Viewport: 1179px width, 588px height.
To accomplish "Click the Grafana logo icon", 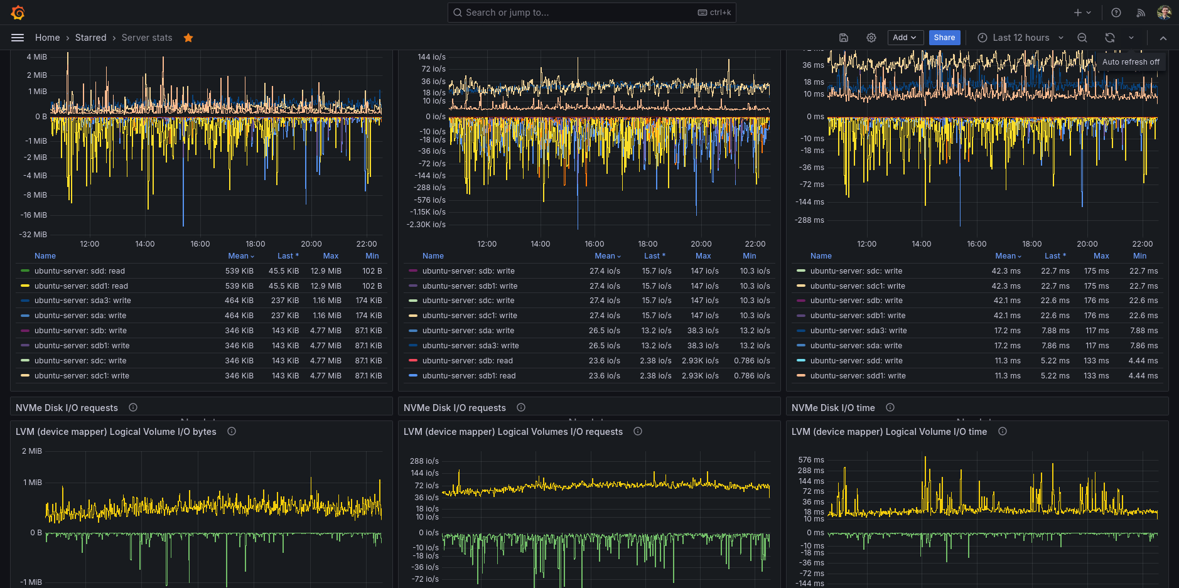I will tap(18, 13).
